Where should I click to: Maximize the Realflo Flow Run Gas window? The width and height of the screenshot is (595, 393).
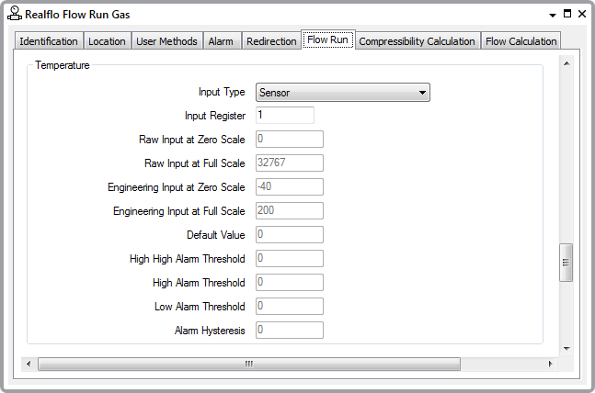pyautogui.click(x=567, y=14)
